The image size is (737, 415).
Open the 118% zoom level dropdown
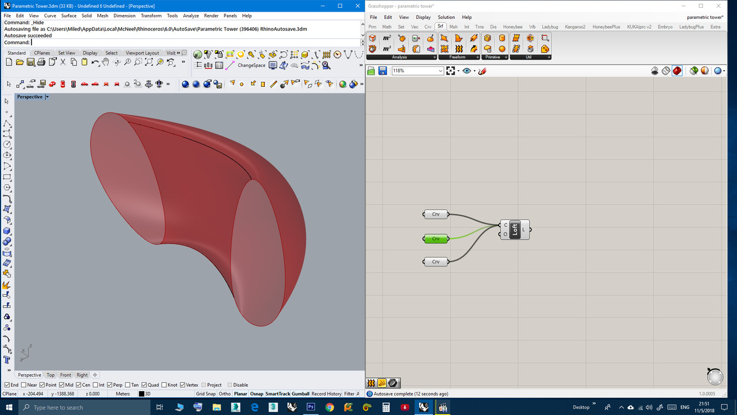pyautogui.click(x=440, y=71)
